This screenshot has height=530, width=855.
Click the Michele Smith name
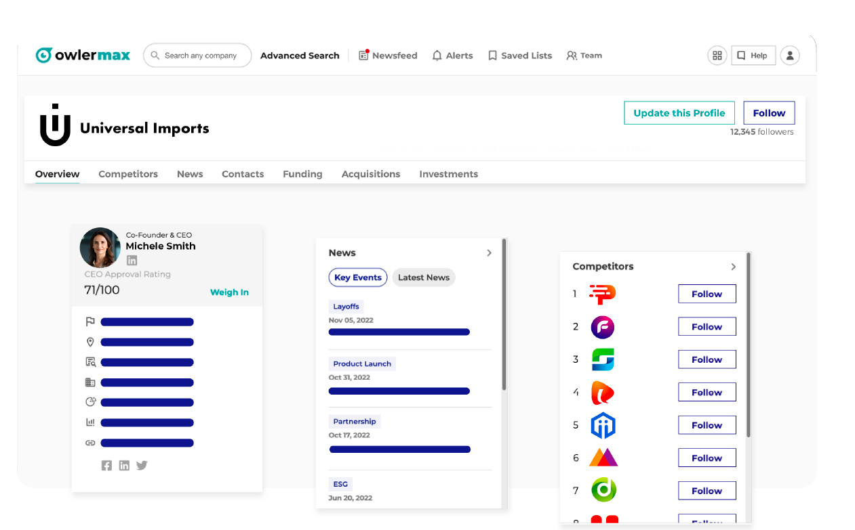[161, 246]
